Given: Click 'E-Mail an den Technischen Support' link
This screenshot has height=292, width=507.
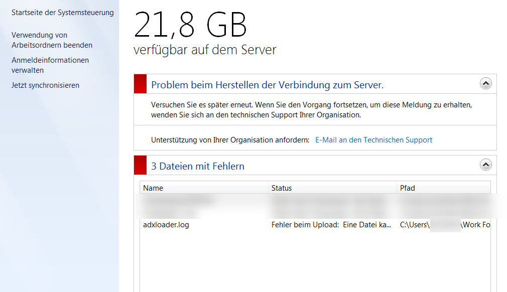Looking at the screenshot, I should pos(373,140).
